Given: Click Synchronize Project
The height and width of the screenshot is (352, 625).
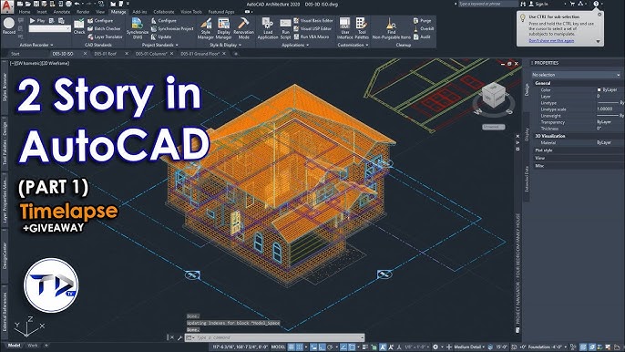Looking at the screenshot, I should tap(172, 29).
